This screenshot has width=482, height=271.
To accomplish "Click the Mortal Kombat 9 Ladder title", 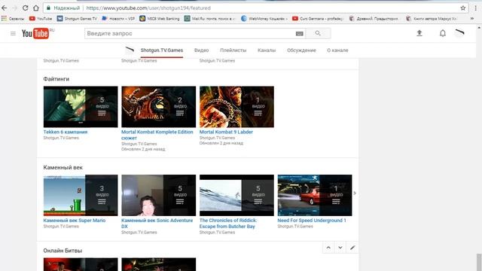I will (x=226, y=132).
